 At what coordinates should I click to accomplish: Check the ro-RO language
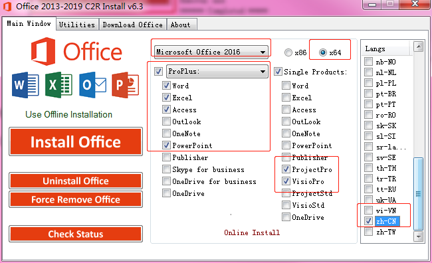point(368,114)
